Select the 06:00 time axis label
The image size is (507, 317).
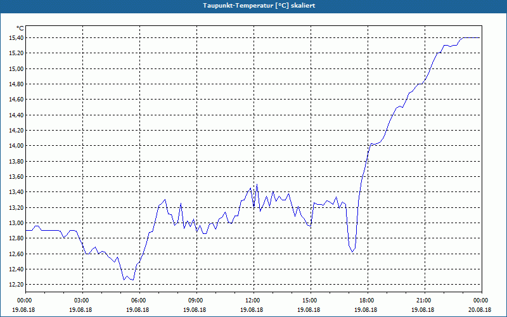140,301
